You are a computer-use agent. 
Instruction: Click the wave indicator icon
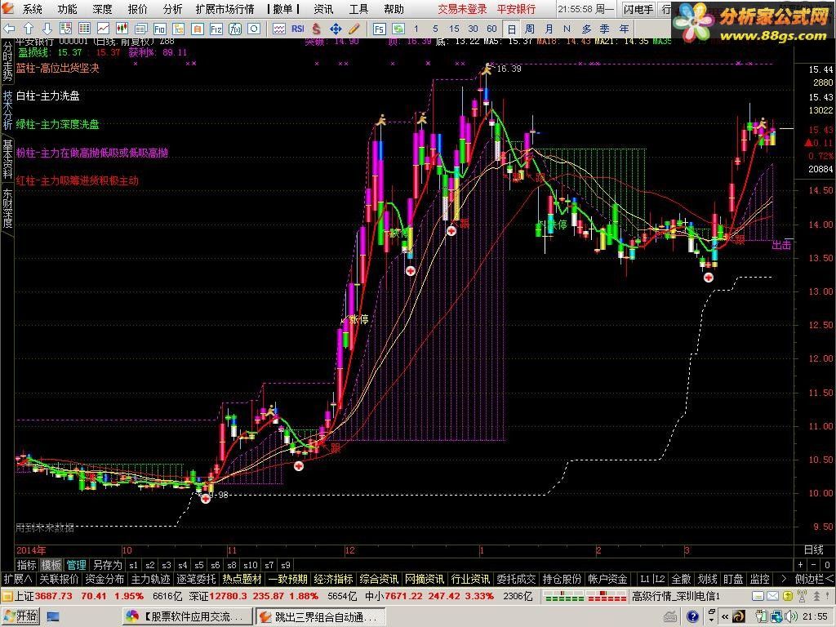point(279,29)
